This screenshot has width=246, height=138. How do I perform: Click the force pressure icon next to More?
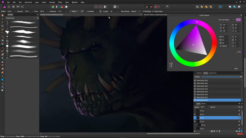tap(82, 11)
